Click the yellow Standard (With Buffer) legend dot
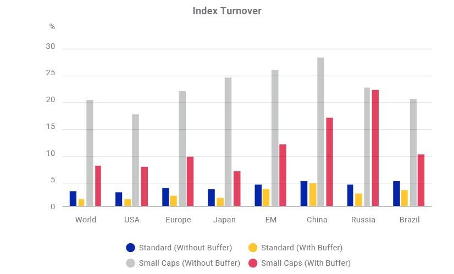Screen dimensions: 454x274 coord(253,248)
